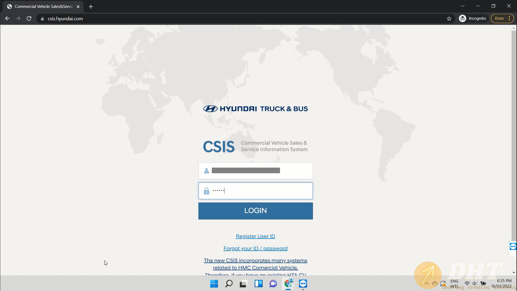This screenshot has width=517, height=291.
Task: Open a new tab with the plus icon
Action: tap(91, 7)
